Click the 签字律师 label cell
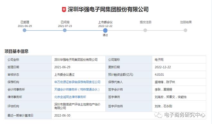This screenshot has width=212, height=124. pos(129,97)
